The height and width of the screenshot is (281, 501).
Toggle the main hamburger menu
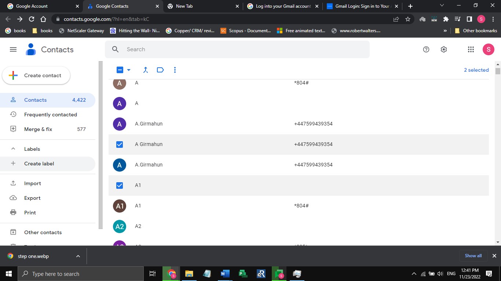tap(13, 49)
